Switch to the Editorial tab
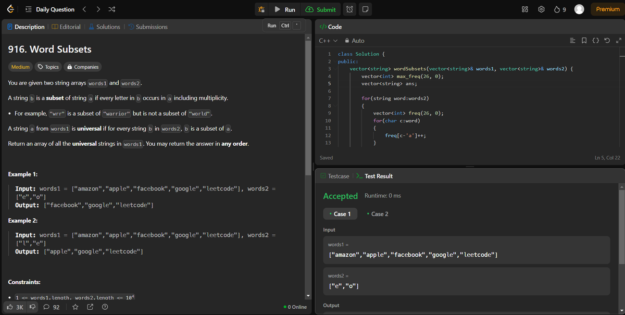The width and height of the screenshot is (625, 315). pyautogui.click(x=66, y=27)
